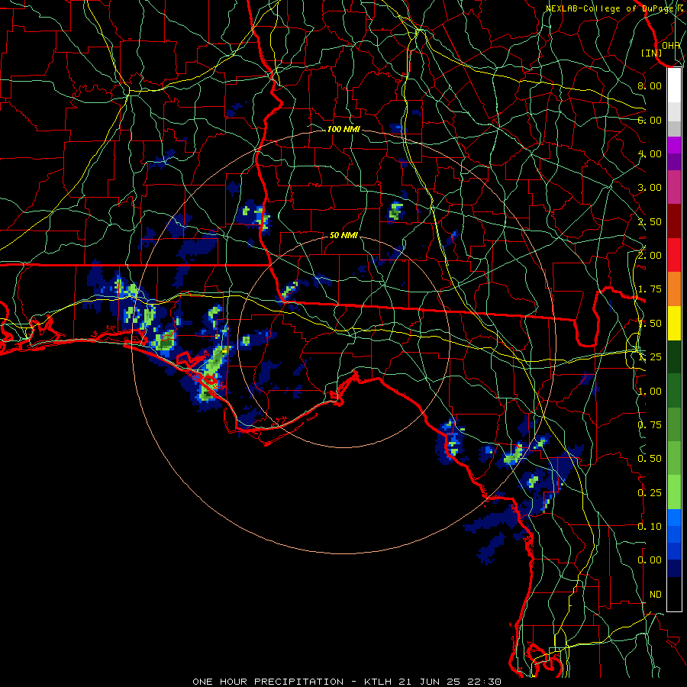Select the 1.00 legend value

650,392
